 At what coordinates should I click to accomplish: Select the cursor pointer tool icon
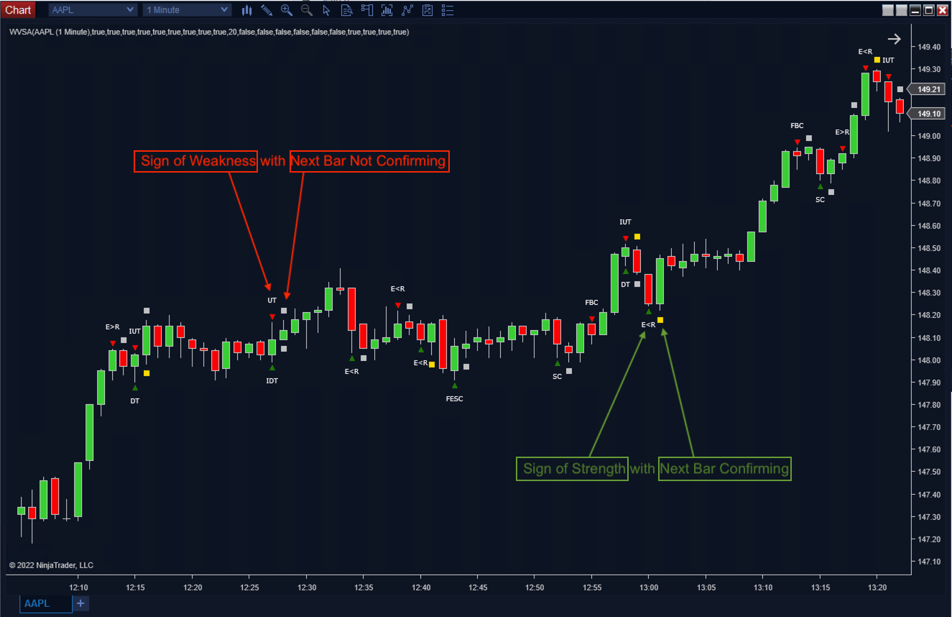pos(327,10)
